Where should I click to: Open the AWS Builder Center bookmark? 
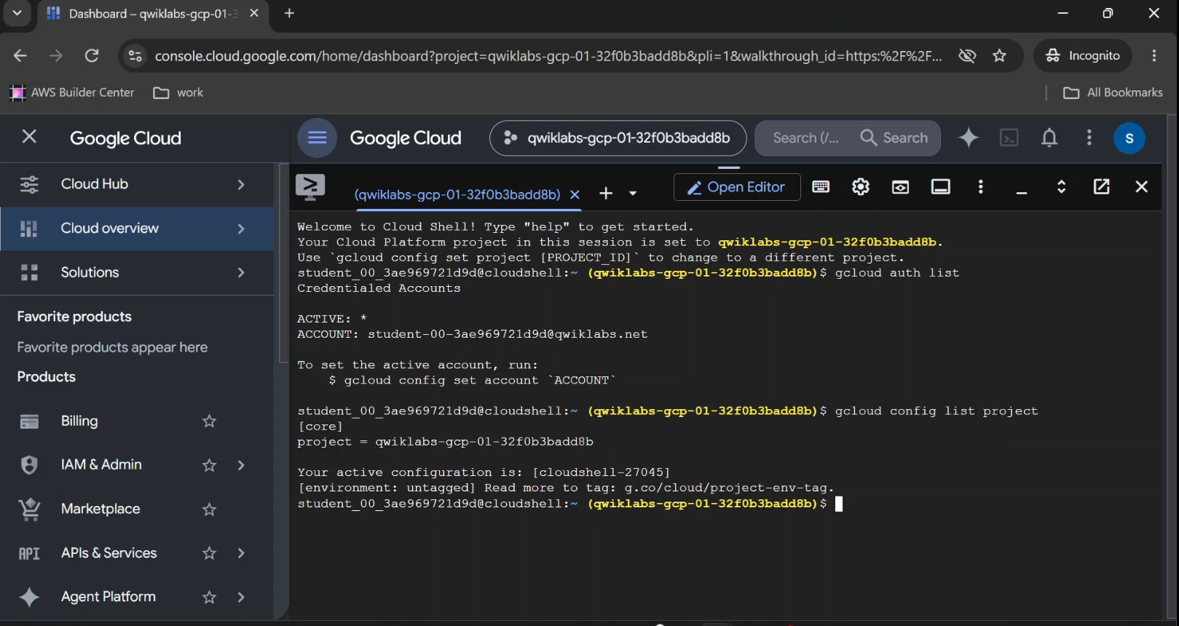point(72,92)
